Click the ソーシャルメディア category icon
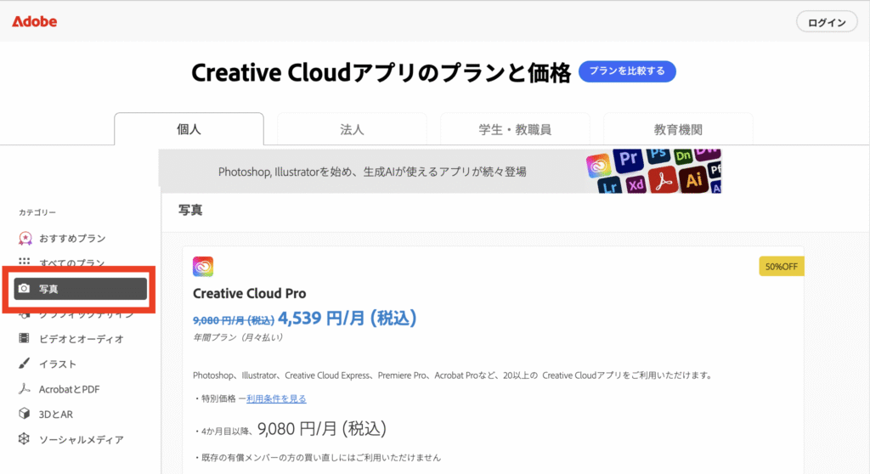 (x=25, y=440)
